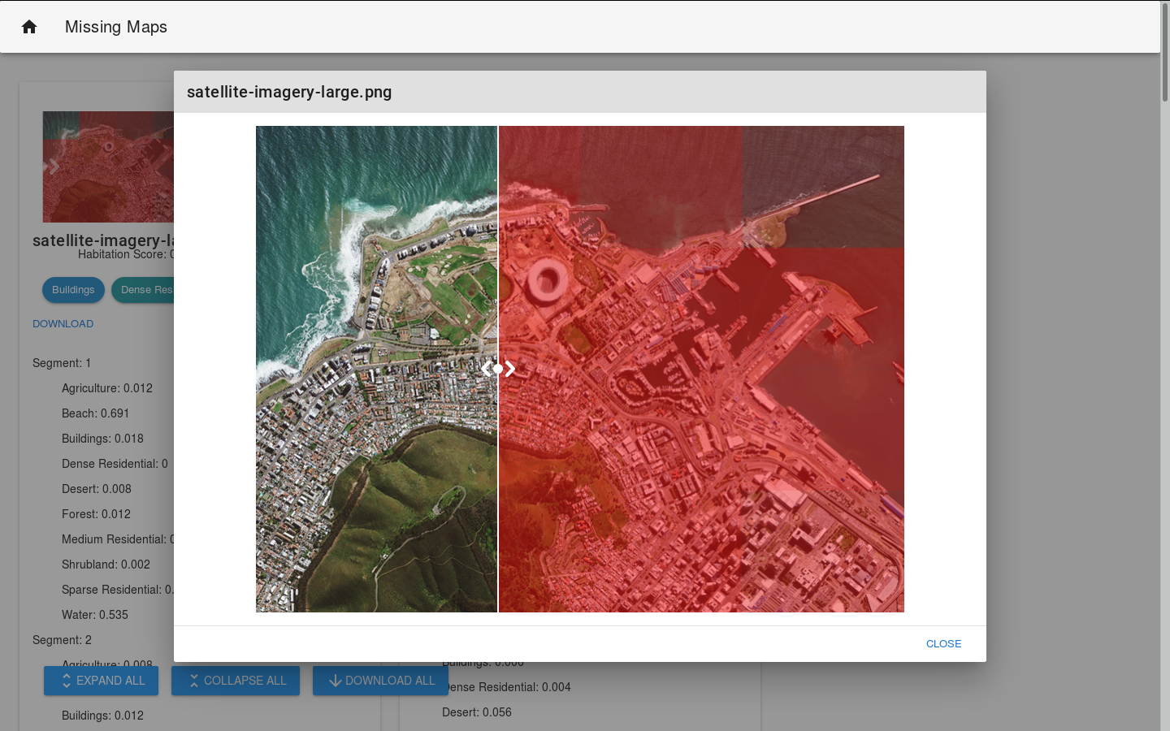This screenshot has width=1170, height=731.
Task: Click the Shrubland: 0.002 entry
Action: [106, 564]
